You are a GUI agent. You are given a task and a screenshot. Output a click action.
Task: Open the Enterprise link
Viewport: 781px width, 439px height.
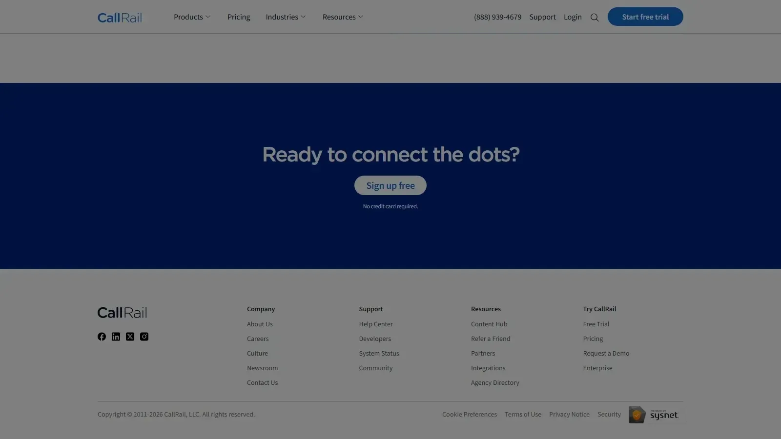[597, 368]
